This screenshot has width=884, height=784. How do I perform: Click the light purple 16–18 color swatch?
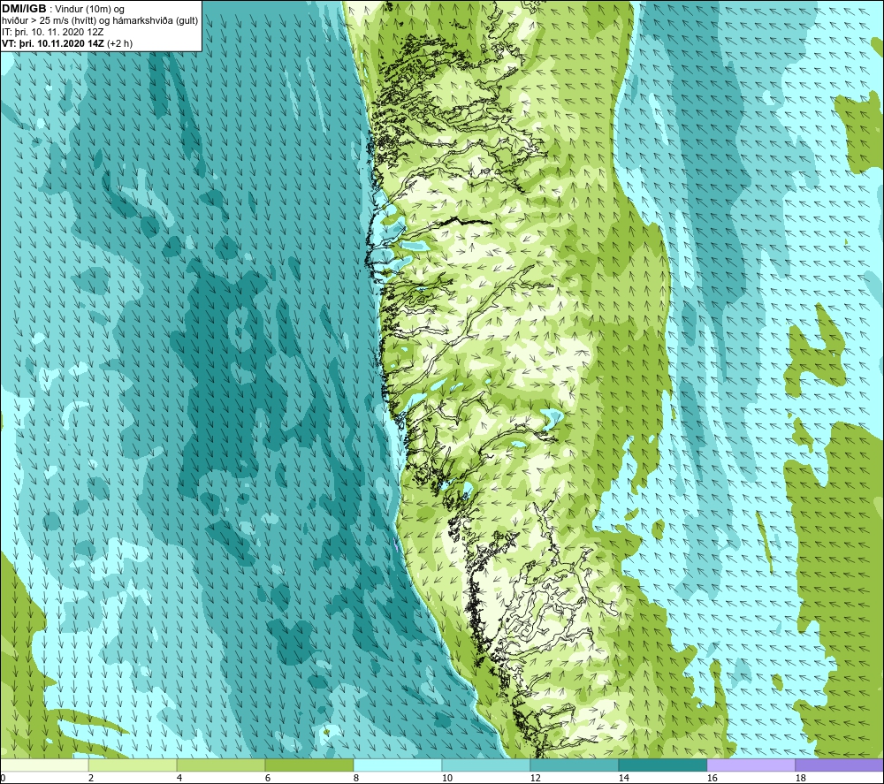(751, 765)
